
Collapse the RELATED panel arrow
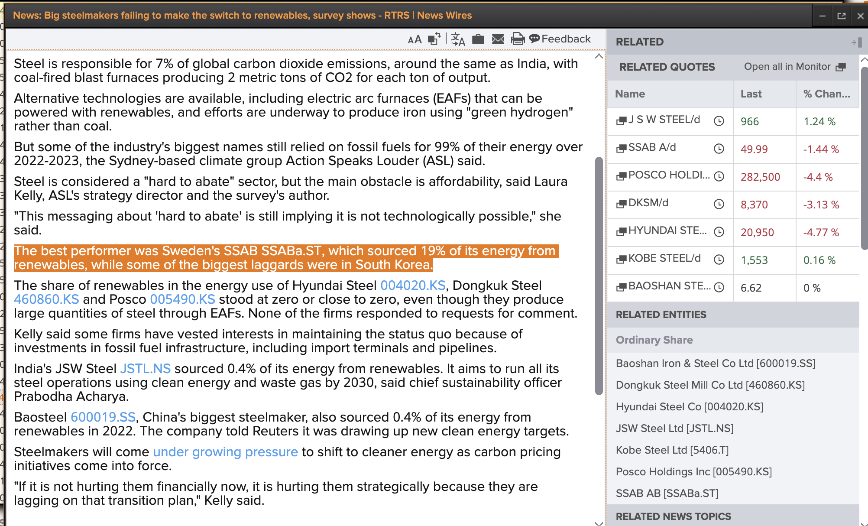856,42
